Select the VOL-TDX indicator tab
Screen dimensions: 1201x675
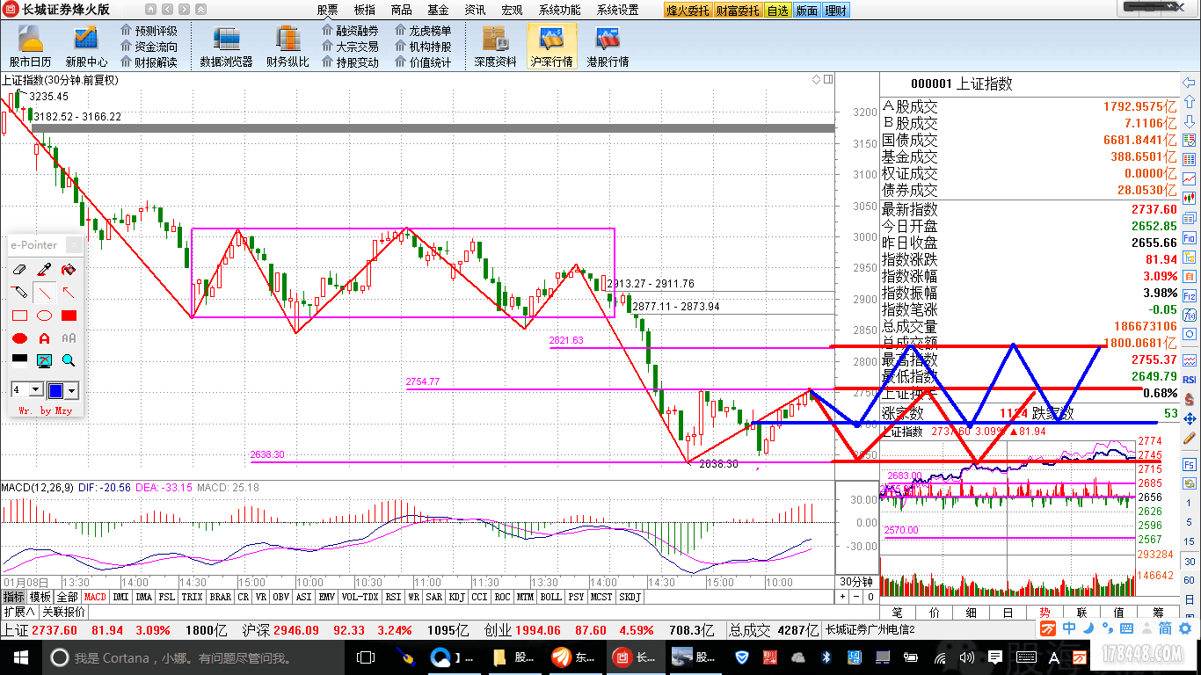360,597
